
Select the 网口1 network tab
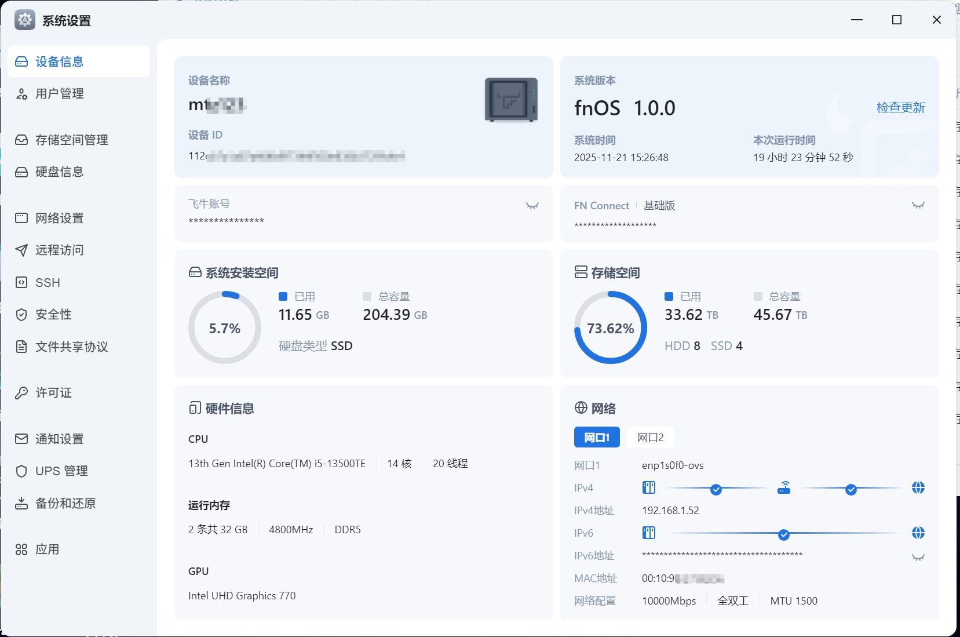(x=596, y=438)
